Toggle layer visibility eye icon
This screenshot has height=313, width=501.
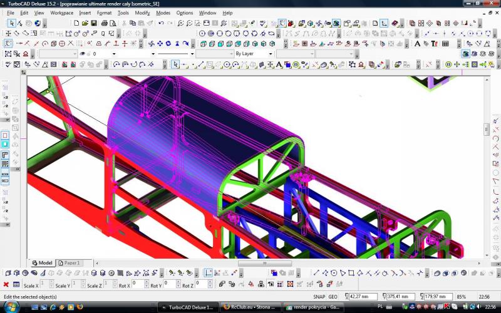pos(82,54)
